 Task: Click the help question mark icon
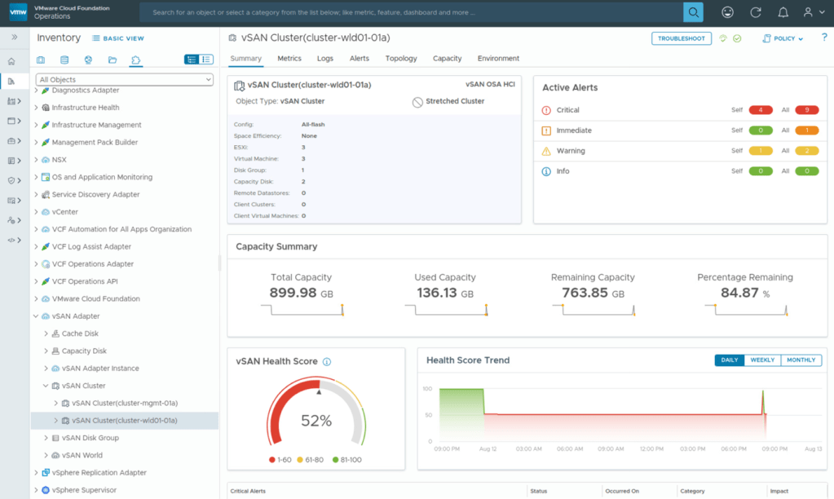[823, 38]
